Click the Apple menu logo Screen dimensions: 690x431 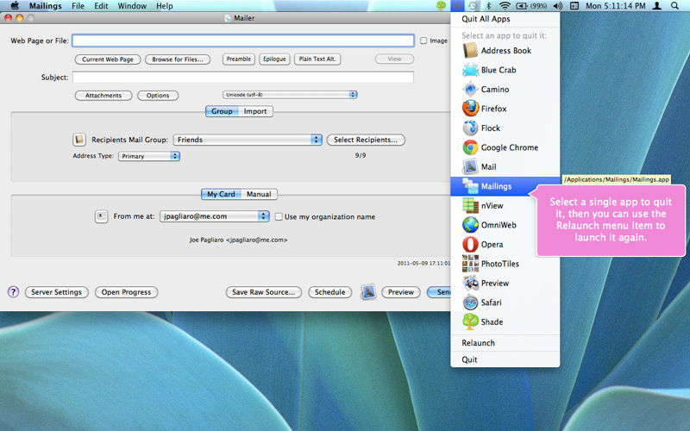coord(15,6)
